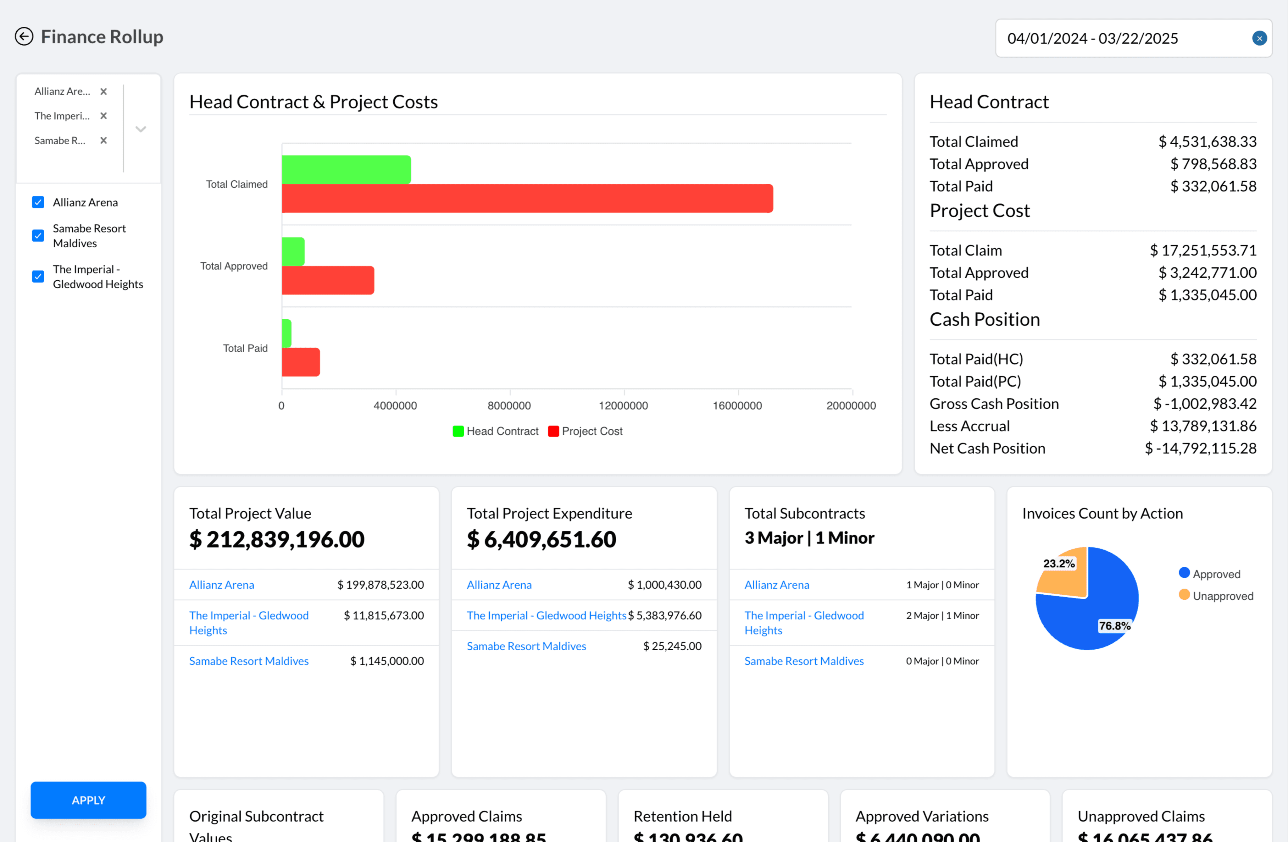This screenshot has width=1288, height=842.
Task: Uncheck the Samabe Resort Maldives checkbox
Action: [x=38, y=236]
